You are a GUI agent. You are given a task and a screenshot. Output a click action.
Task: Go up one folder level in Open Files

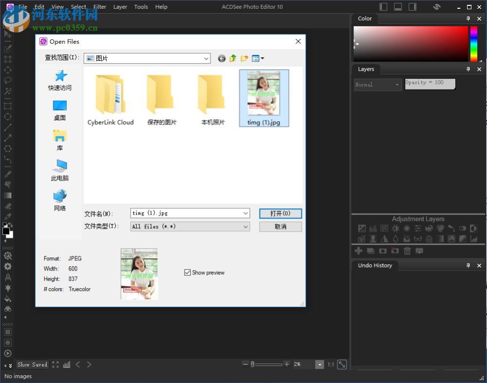[x=233, y=58]
